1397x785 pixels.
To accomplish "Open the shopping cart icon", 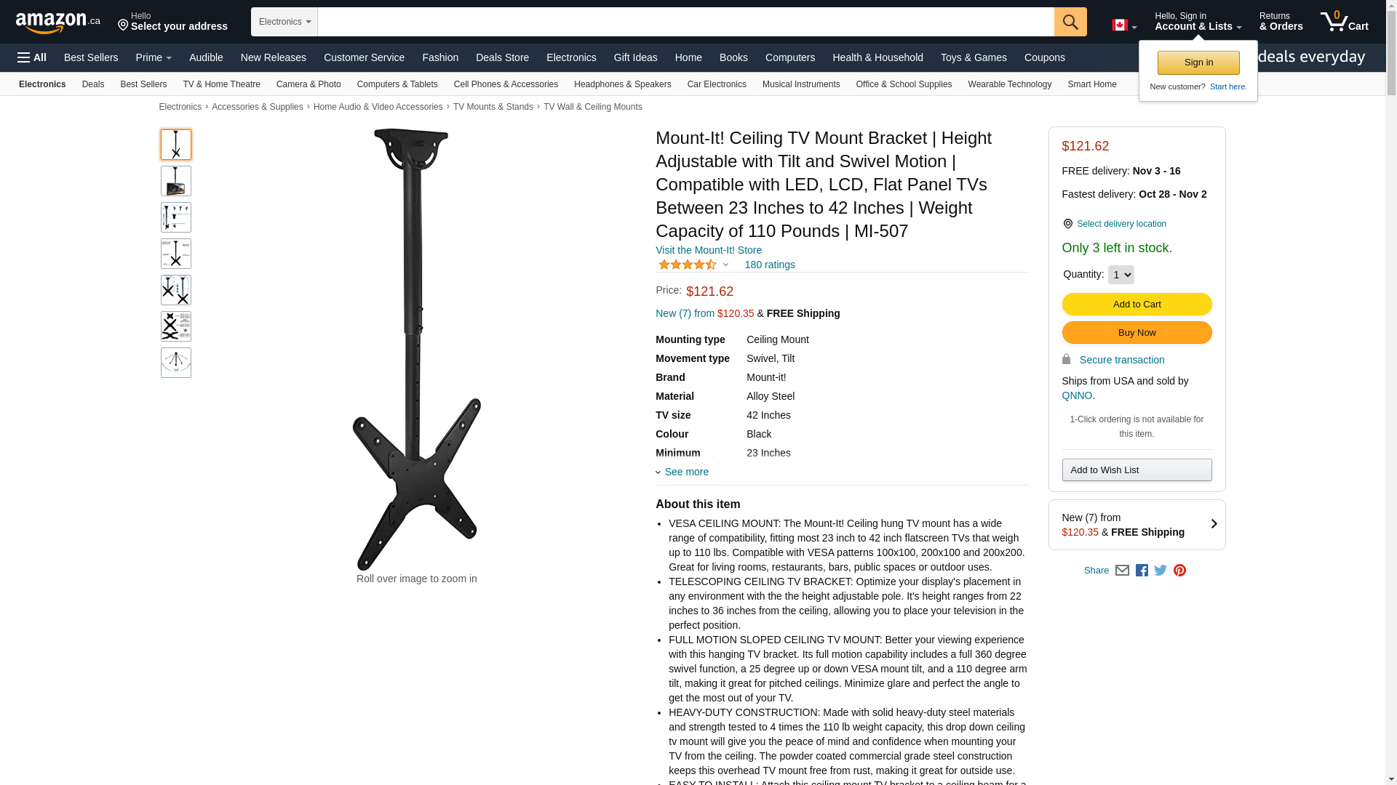I will (x=1344, y=22).
